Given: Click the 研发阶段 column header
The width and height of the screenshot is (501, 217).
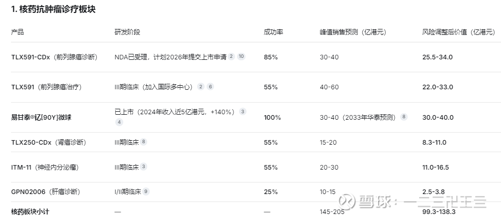Looking at the screenshot, I should [127, 32].
